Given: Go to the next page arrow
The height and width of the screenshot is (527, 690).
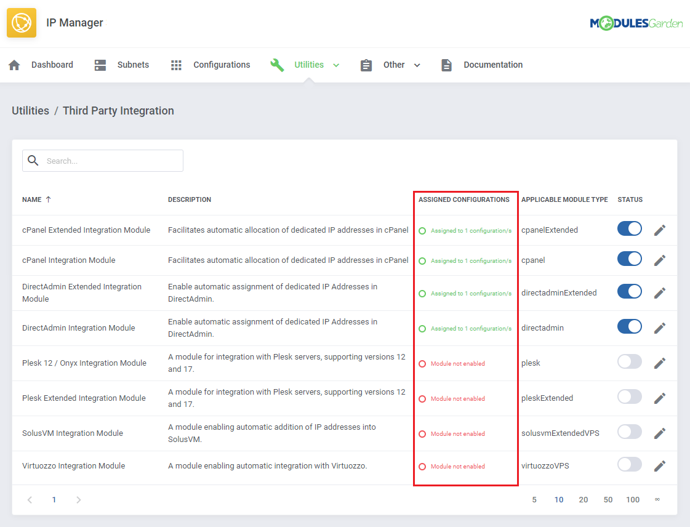Looking at the screenshot, I should (78, 500).
